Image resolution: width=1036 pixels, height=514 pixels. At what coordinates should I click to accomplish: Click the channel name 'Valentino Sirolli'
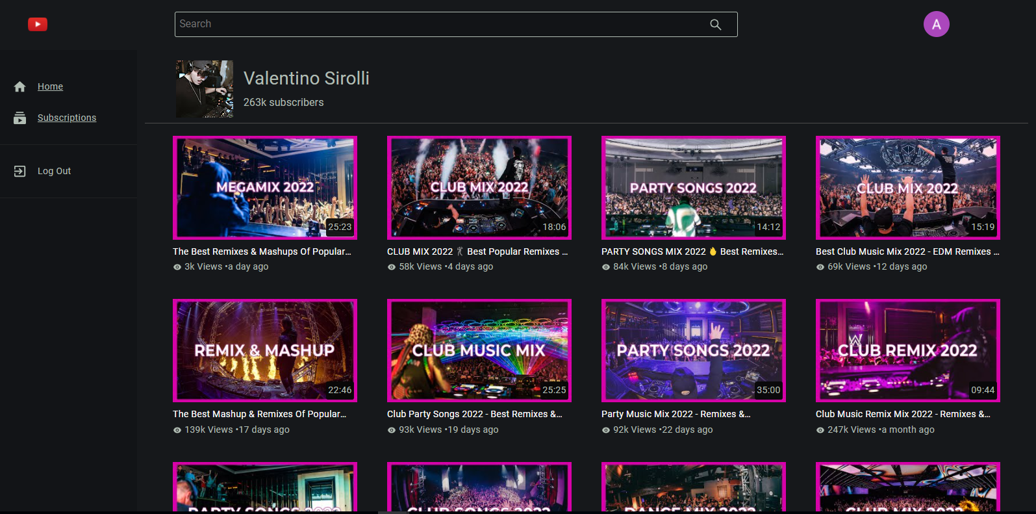click(x=307, y=78)
